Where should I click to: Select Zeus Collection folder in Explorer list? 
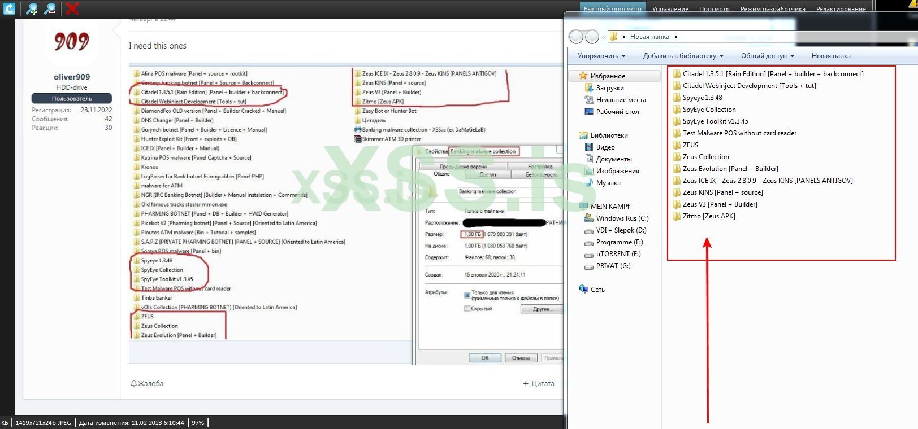tap(701, 156)
